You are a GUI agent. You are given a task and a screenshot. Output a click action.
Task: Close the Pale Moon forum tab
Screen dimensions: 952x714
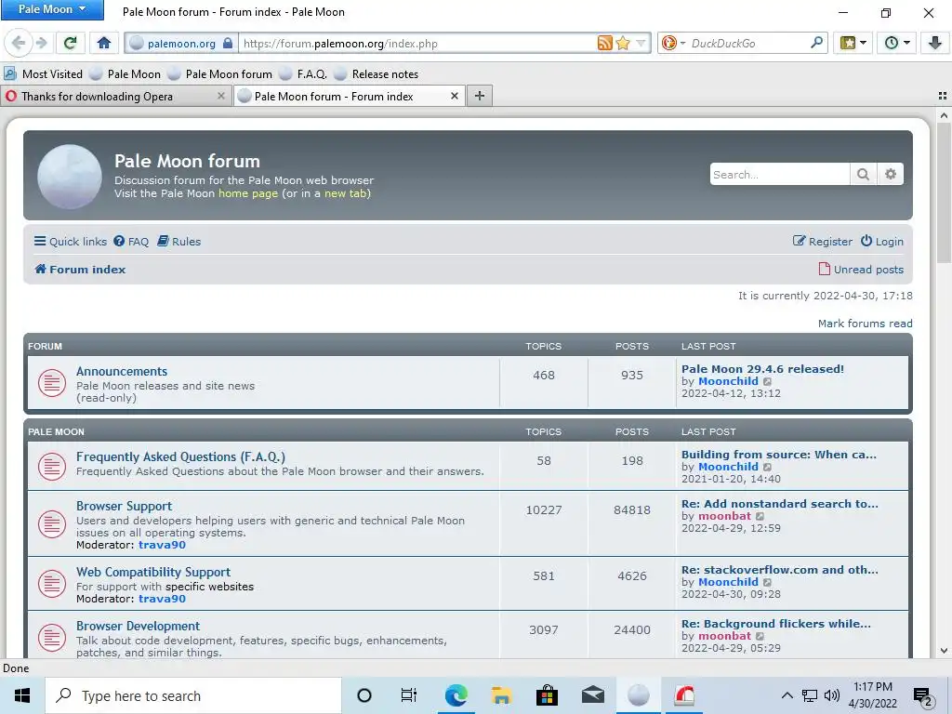coord(454,96)
